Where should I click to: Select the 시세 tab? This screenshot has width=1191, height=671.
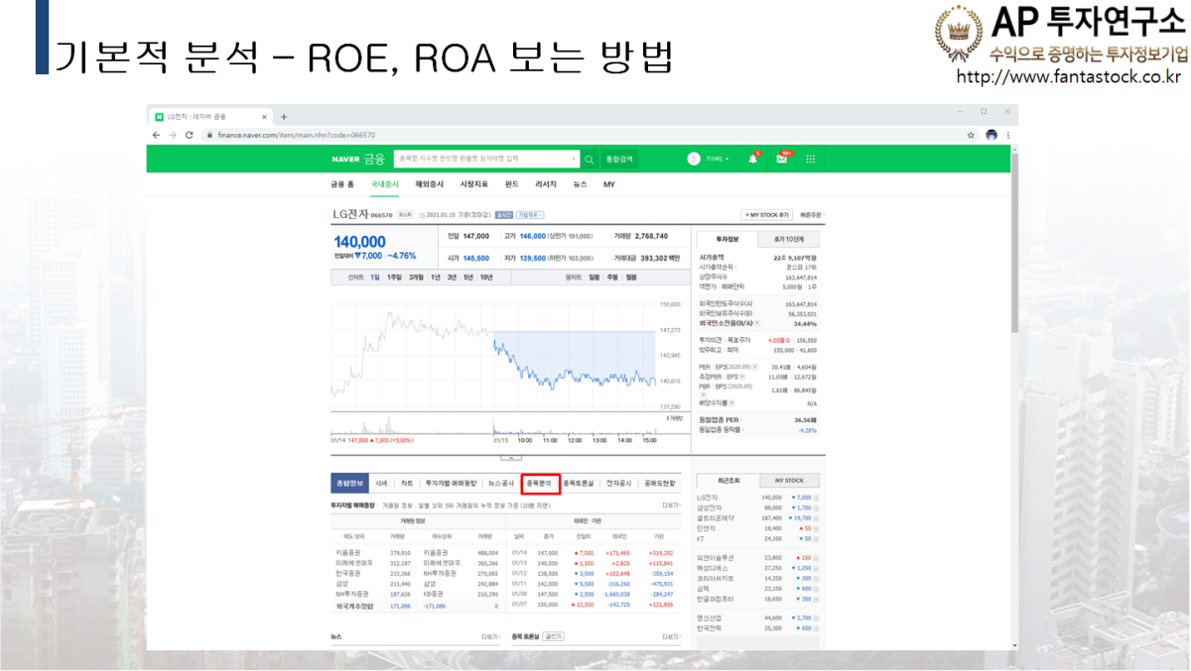(x=381, y=483)
